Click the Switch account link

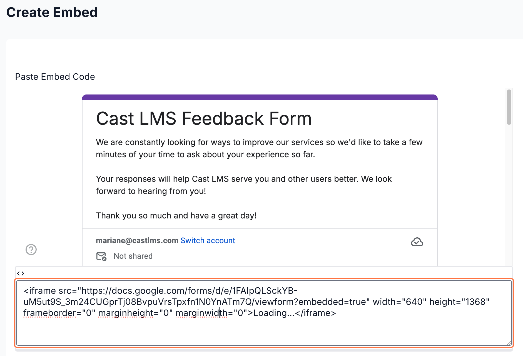(x=208, y=241)
